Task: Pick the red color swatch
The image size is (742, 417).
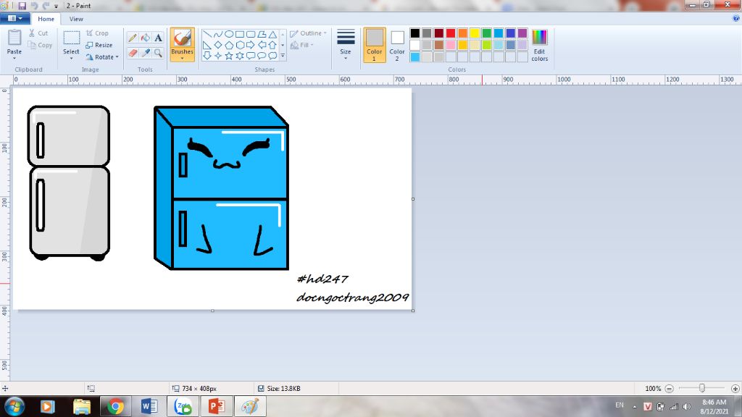Action: coord(451,33)
